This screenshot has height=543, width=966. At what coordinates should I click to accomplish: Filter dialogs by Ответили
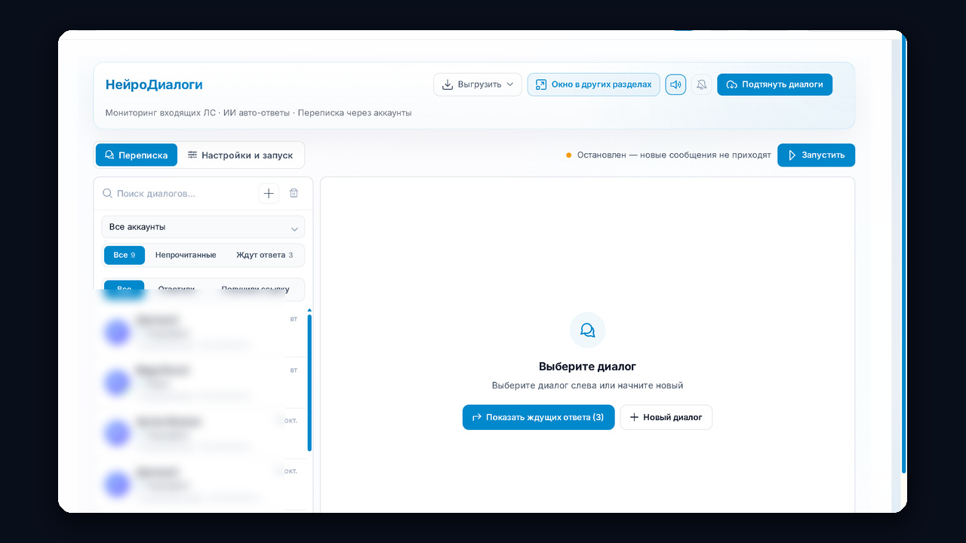coord(177,289)
